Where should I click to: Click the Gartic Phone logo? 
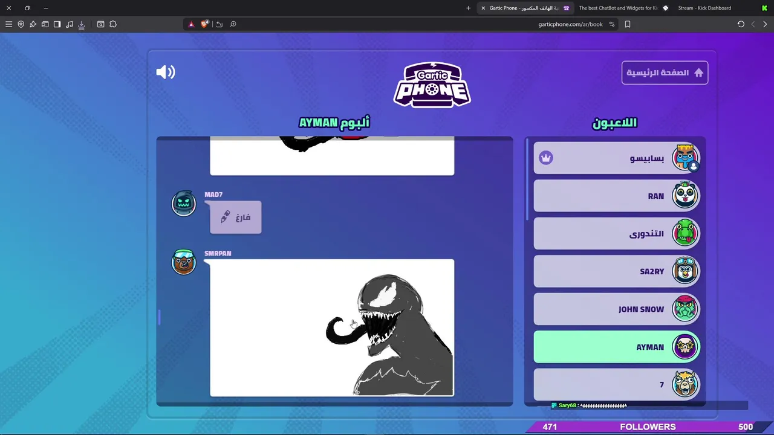(432, 85)
